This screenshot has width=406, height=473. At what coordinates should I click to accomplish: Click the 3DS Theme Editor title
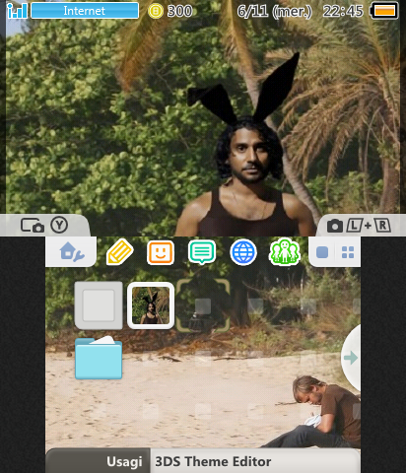(x=213, y=461)
